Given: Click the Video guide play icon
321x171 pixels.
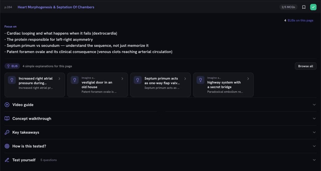Looking at the screenshot, I should pos(7,105).
